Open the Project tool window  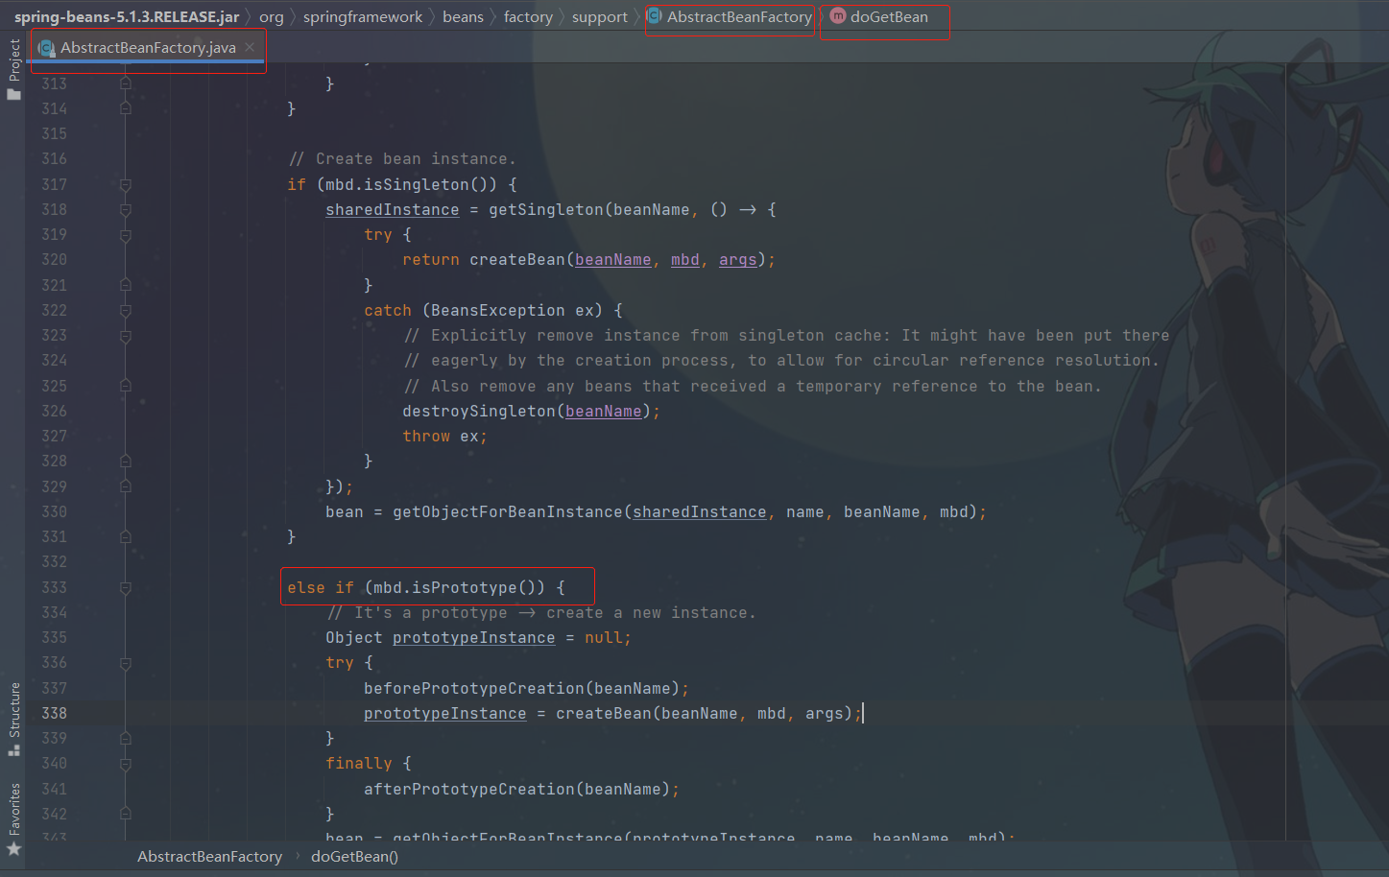13,68
